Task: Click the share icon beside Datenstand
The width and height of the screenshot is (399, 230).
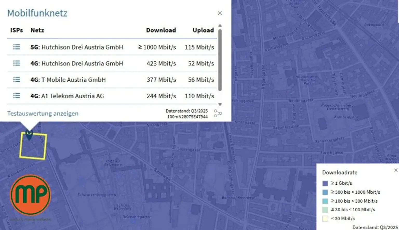Action: coord(218,113)
